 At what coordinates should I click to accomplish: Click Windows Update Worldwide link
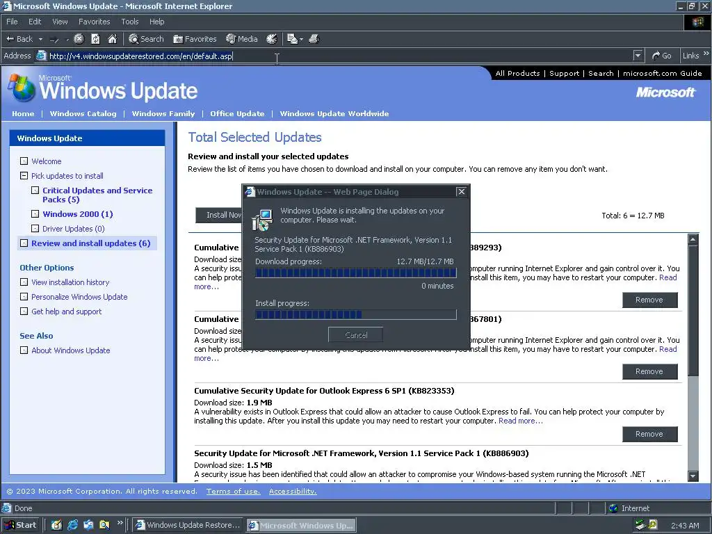pos(334,113)
